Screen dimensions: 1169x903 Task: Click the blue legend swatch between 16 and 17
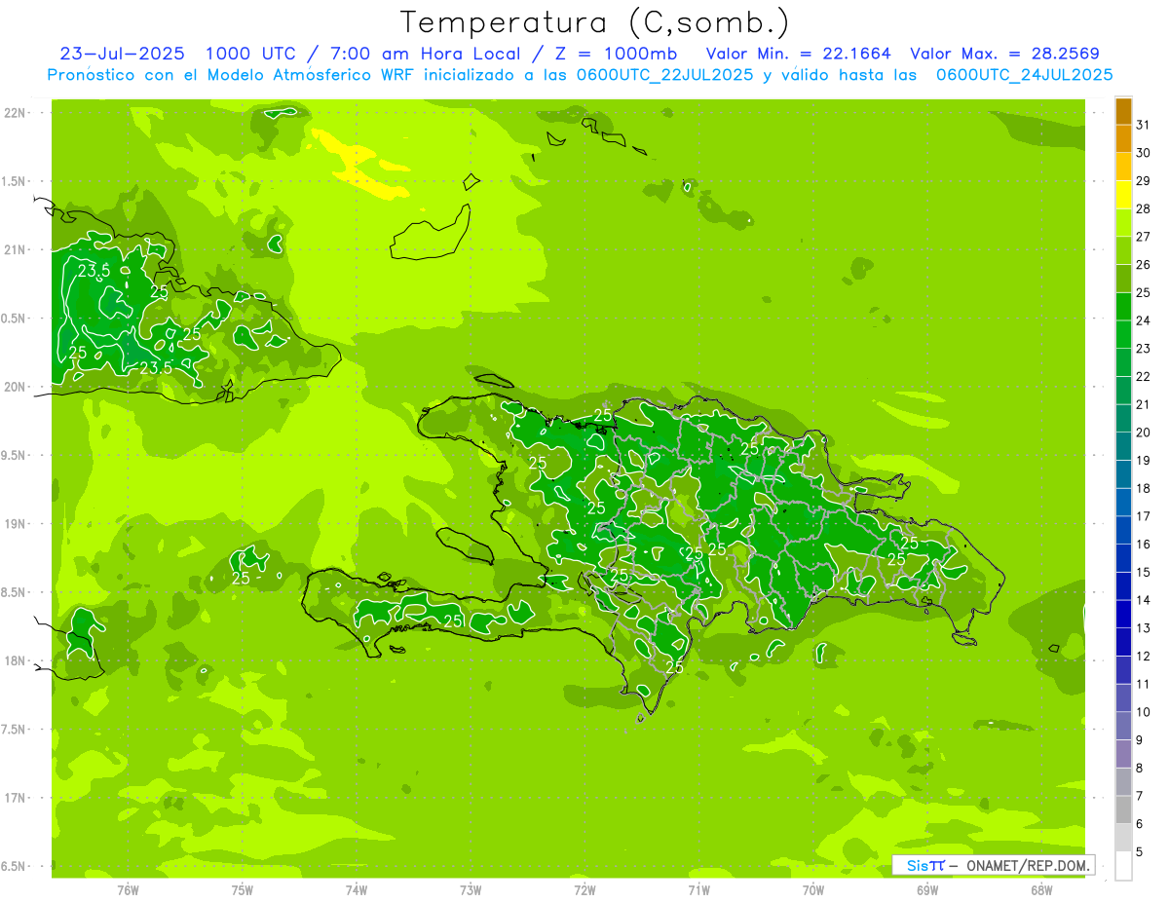pos(1123,531)
